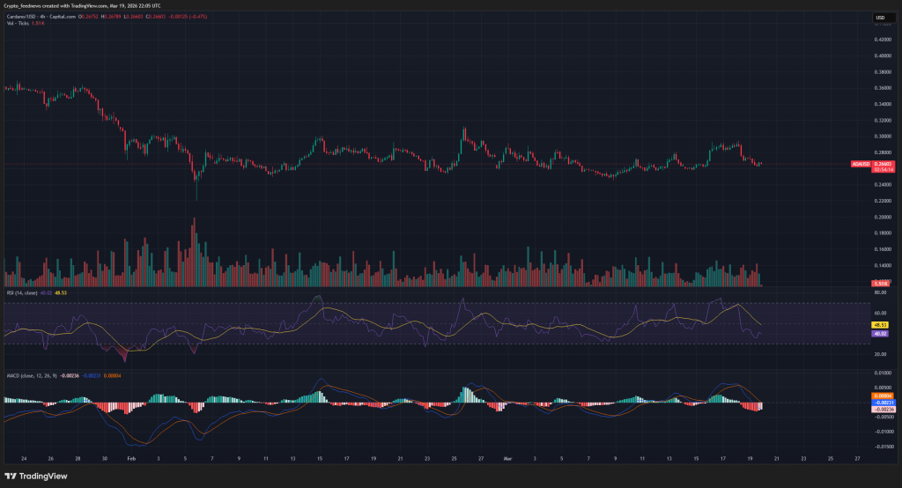
Task: Click the Cardano/USD 4h Capital.com symbol title
Action: click(x=41, y=17)
